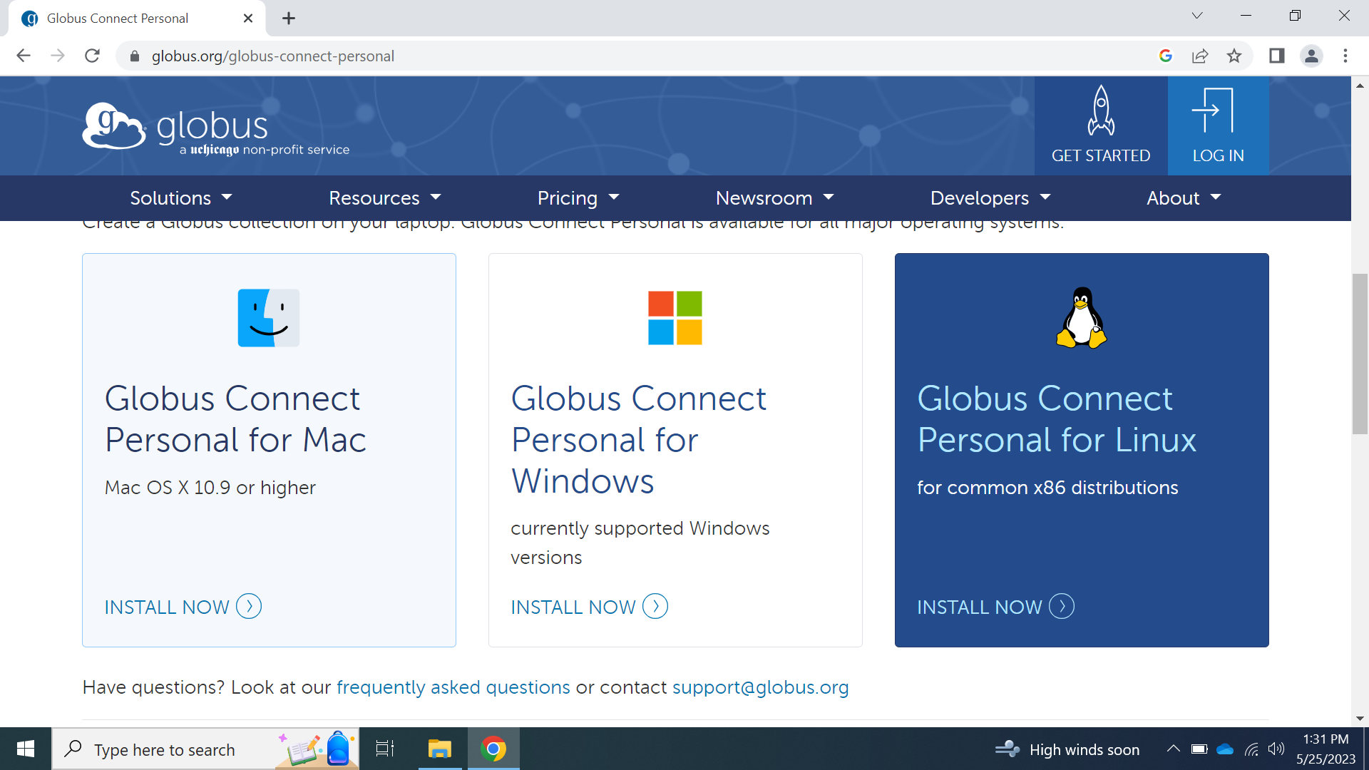Open the Developers dropdown menu
1369x770 pixels.
990,198
